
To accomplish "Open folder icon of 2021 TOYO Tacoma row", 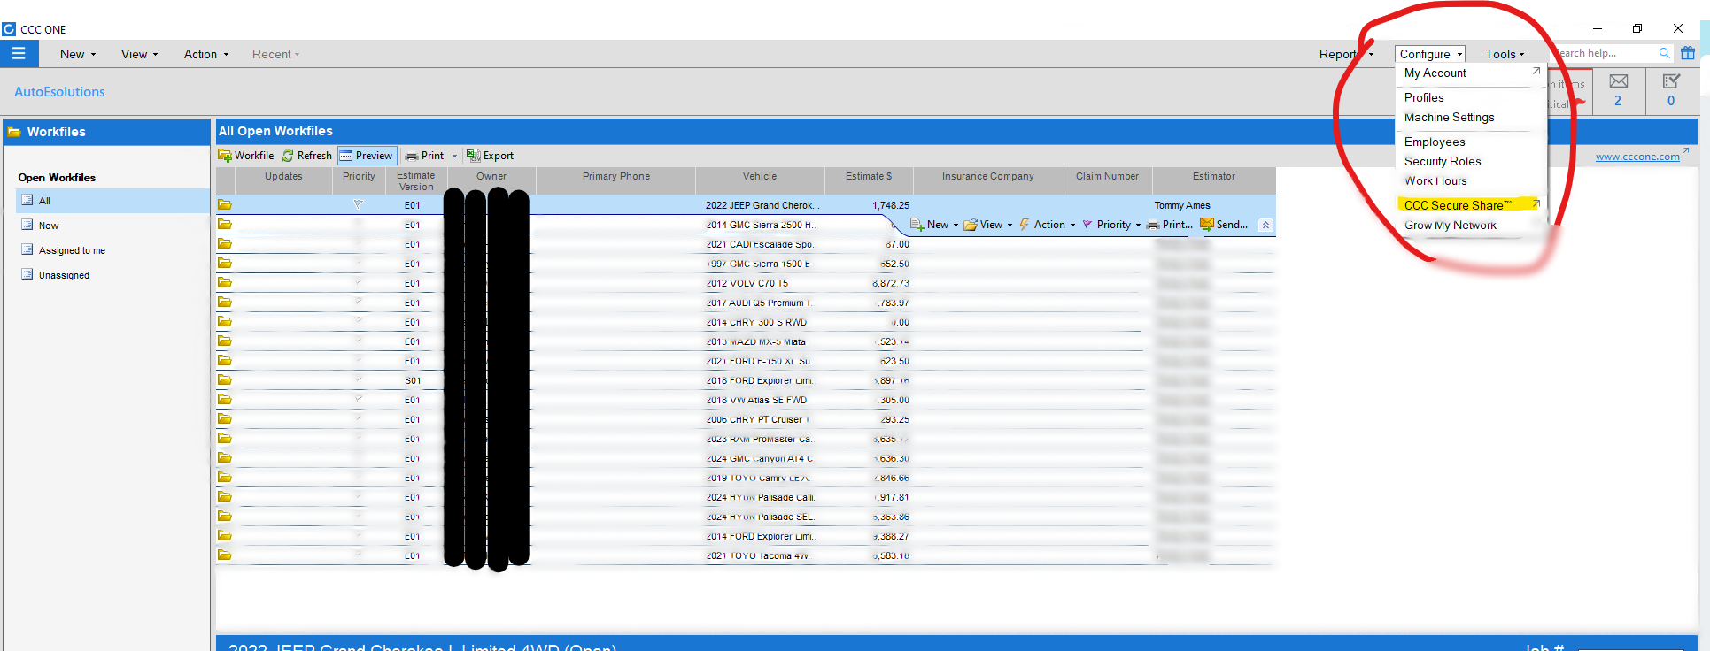I will (x=225, y=555).
